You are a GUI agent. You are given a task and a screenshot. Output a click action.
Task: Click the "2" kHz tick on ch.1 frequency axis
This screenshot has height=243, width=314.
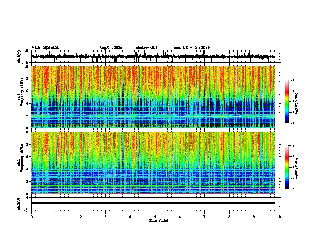(27, 116)
